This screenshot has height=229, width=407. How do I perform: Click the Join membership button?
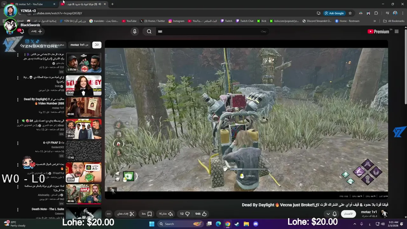(x=348, y=214)
